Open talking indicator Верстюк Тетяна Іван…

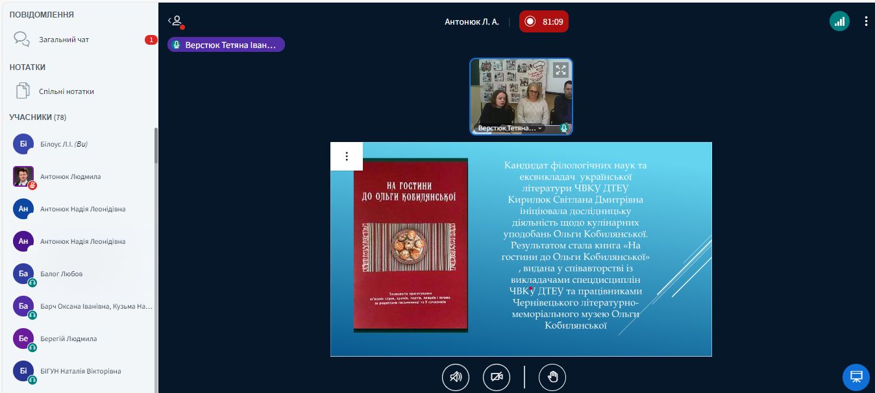coord(226,45)
